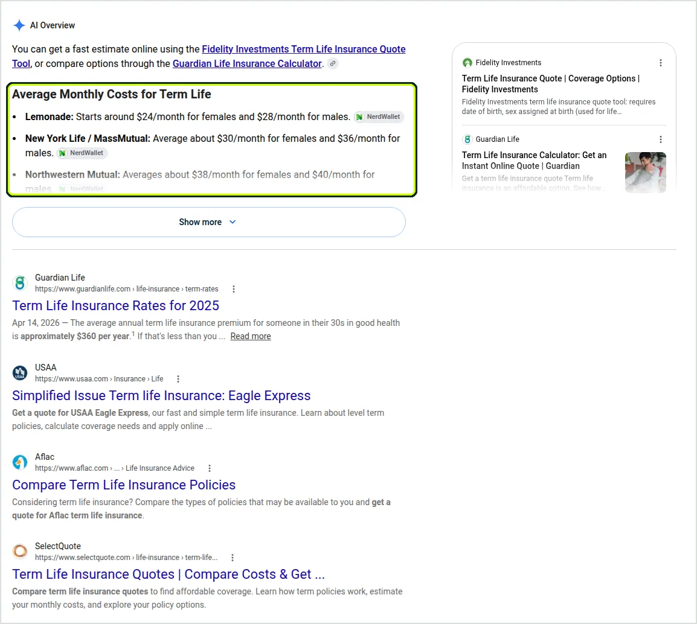This screenshot has width=697, height=624.
Task: Click the guardianlife.com URL breadcrumb
Action: tap(127, 289)
